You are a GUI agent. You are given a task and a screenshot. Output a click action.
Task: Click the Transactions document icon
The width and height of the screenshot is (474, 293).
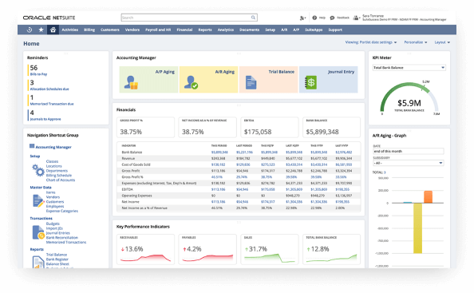click(x=38, y=232)
